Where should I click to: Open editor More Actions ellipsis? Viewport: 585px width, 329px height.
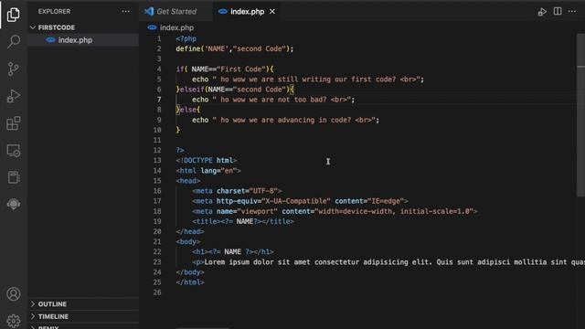[x=572, y=12]
